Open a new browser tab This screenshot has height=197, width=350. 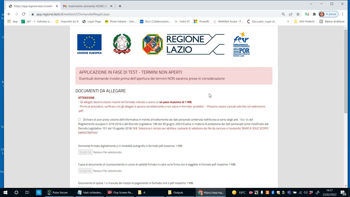120,6
